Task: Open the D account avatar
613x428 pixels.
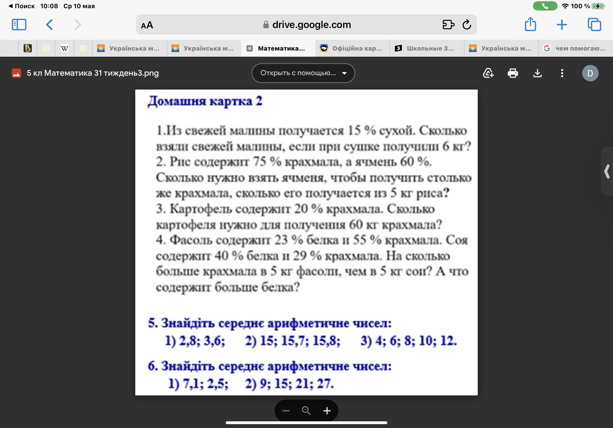Action: coord(590,73)
